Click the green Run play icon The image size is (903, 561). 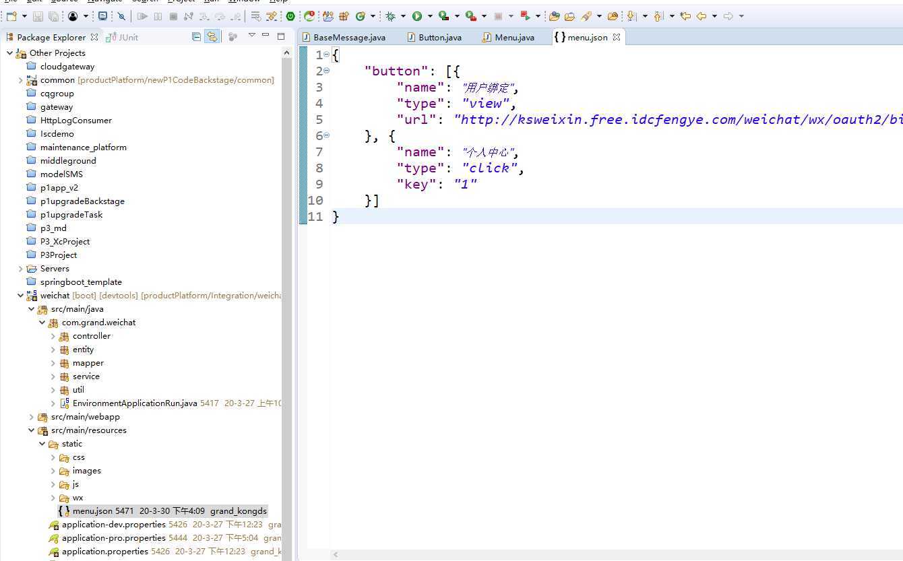[417, 16]
